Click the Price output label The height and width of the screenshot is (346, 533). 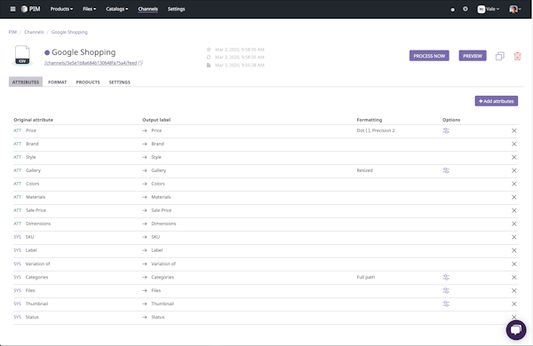[156, 130]
